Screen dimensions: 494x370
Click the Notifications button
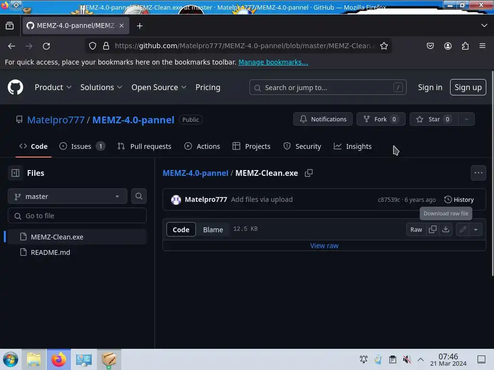click(x=323, y=119)
